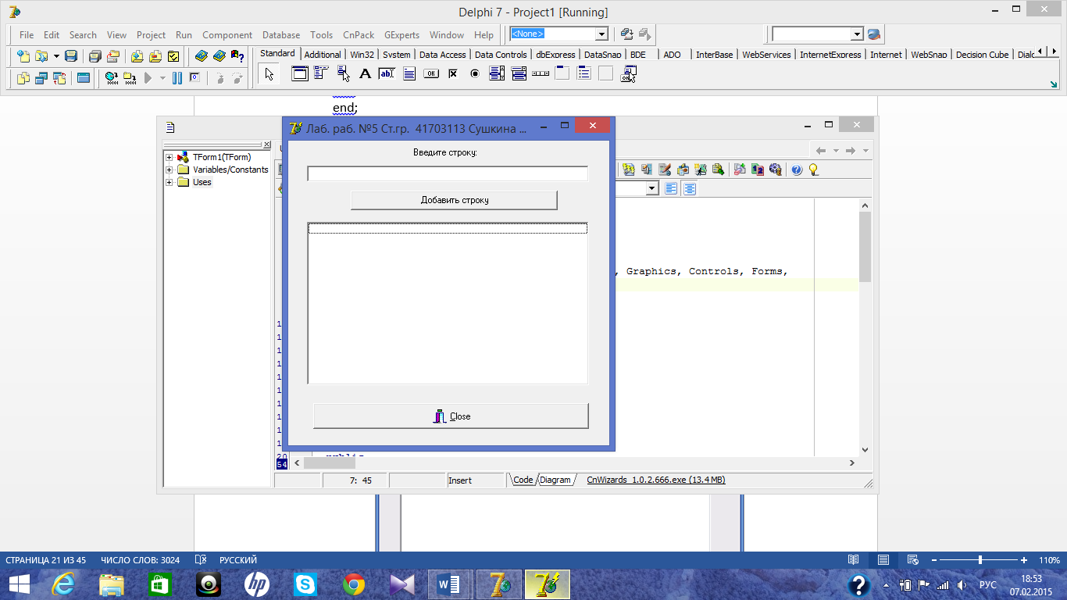This screenshot has height=600, width=1067.
Task: Select the ListBox component icon
Action: (x=496, y=74)
